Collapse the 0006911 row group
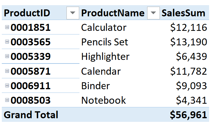Image resolution: width=210 pixels, height=127 pixels. (7, 86)
